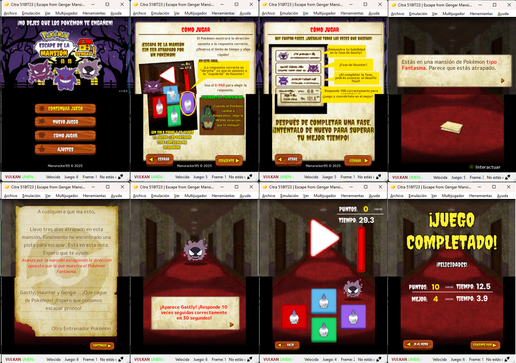Screen dimensions: 516x363
Task: Click the Gengar character on the title screen
Action: [x=65, y=78]
